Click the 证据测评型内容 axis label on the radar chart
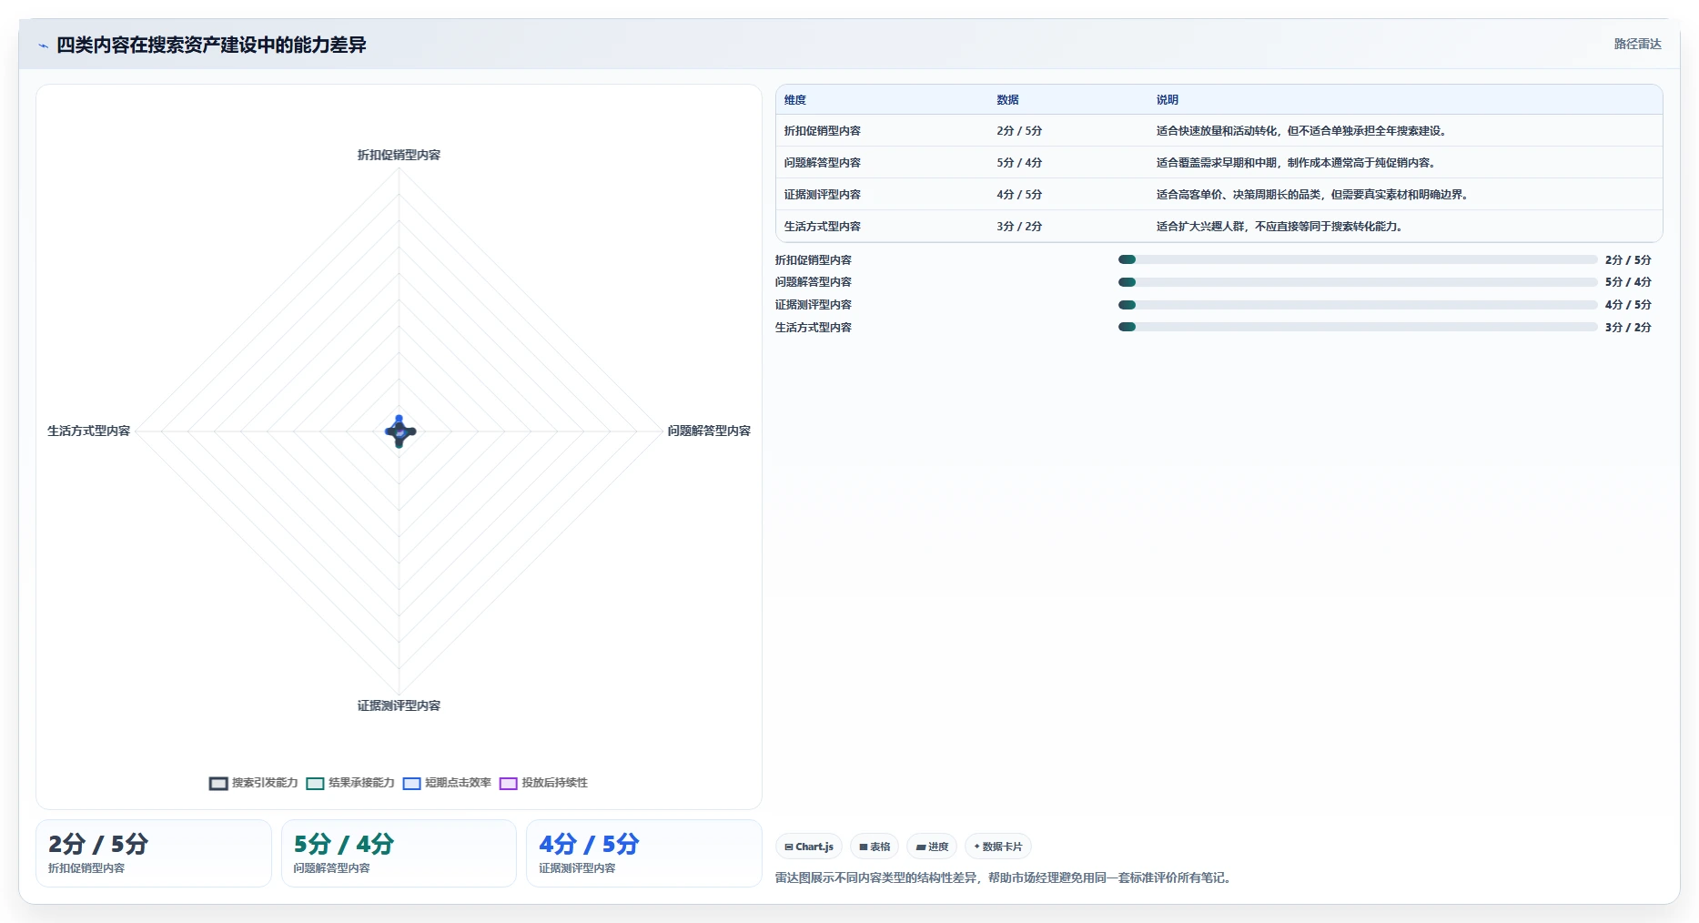This screenshot has height=923, width=1699. click(x=399, y=706)
